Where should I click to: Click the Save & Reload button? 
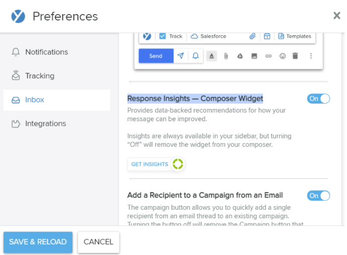[38, 242]
